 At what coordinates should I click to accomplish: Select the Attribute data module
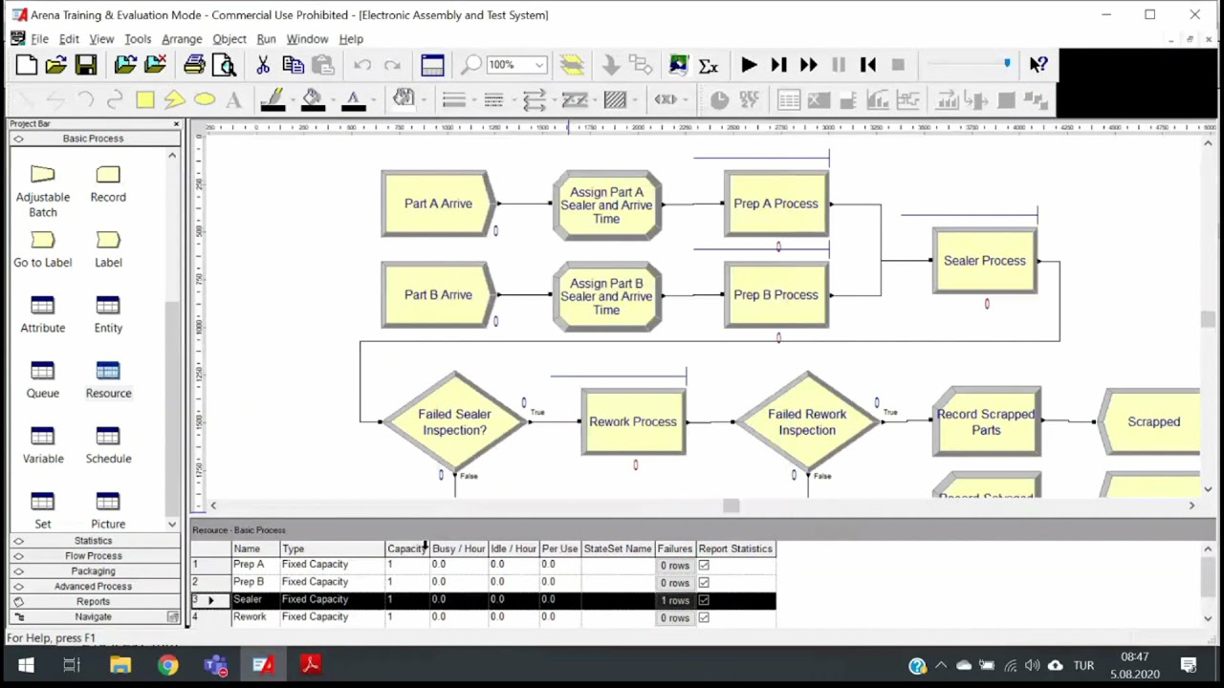pos(43,314)
